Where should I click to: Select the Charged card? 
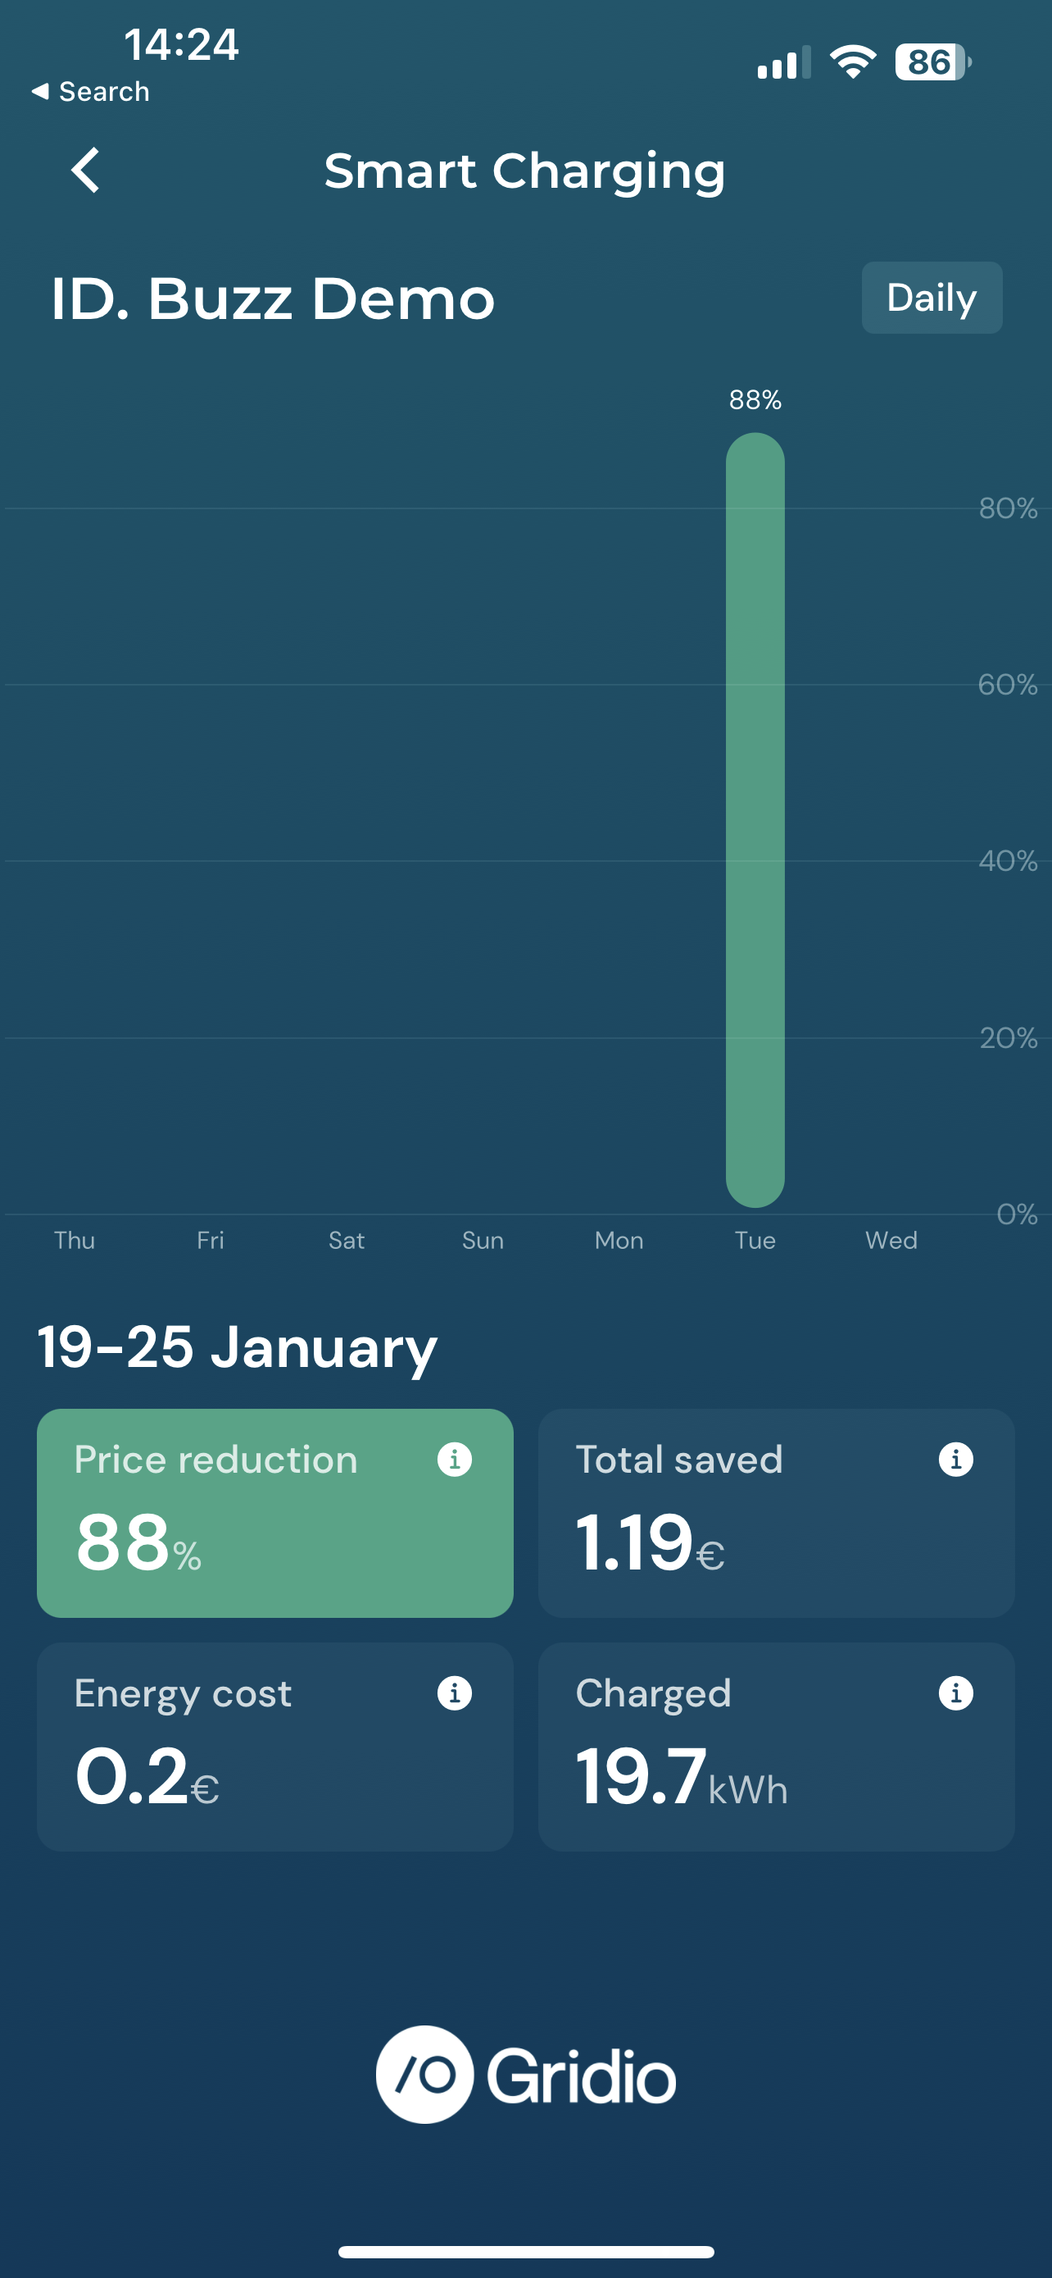[776, 1747]
